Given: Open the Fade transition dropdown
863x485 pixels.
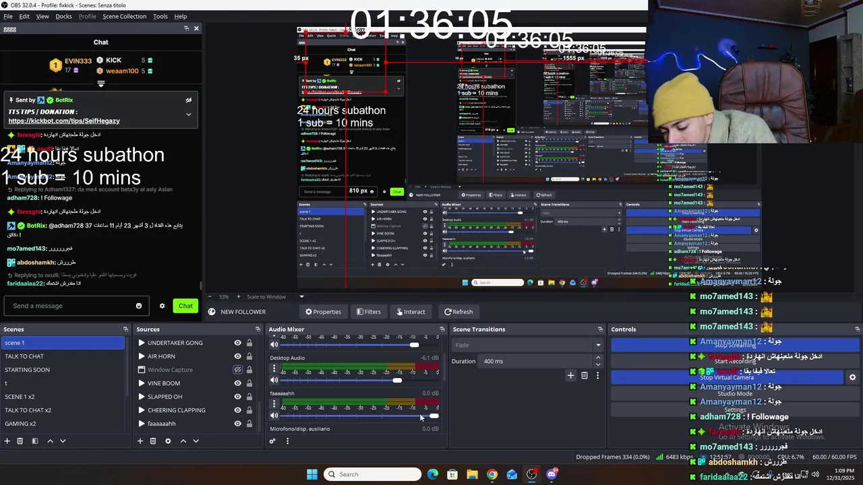Looking at the screenshot, I should pos(527,345).
